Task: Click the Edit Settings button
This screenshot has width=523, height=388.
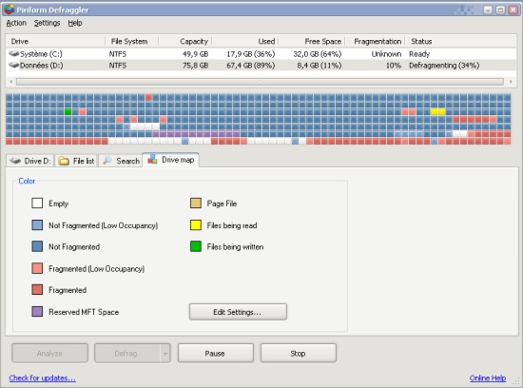Action: click(238, 312)
